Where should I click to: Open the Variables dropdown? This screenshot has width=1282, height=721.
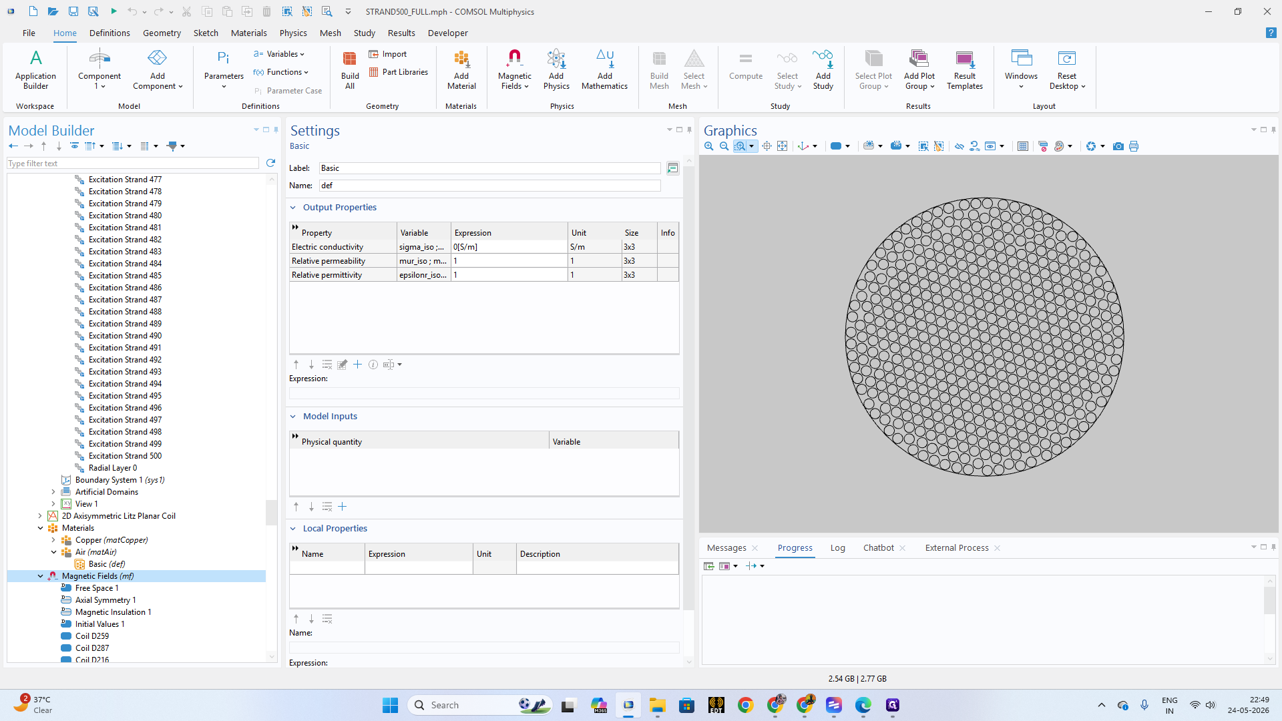[279, 54]
